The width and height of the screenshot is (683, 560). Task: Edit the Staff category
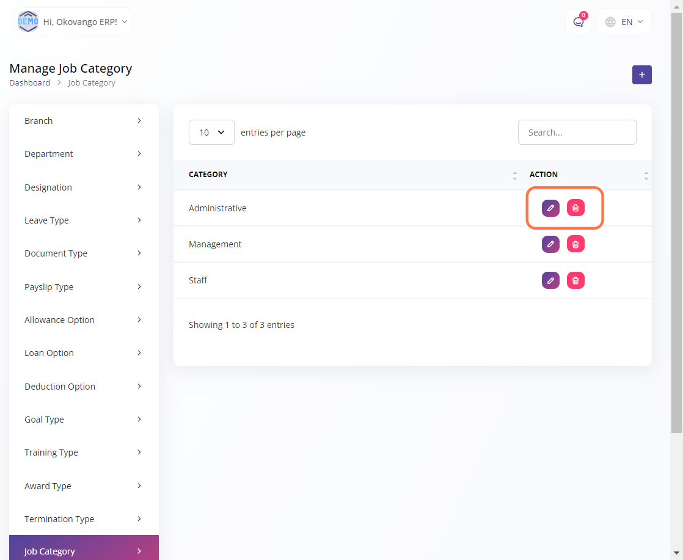[550, 280]
